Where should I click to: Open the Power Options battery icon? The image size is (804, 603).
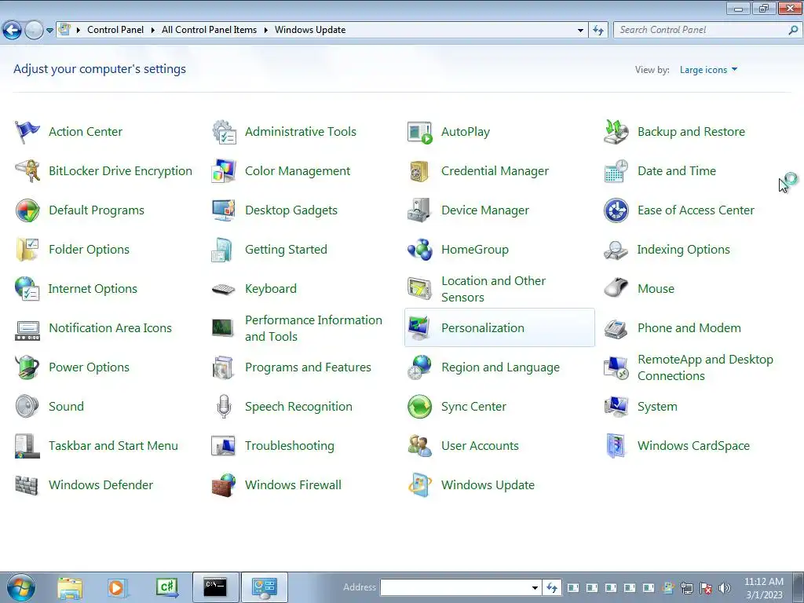tap(27, 367)
